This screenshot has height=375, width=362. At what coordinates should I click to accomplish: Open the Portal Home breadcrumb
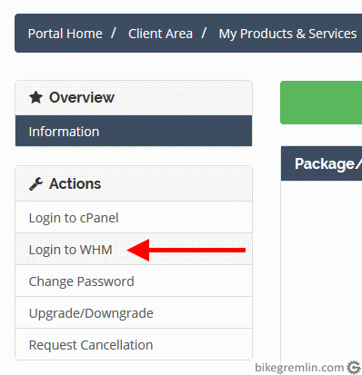65,34
